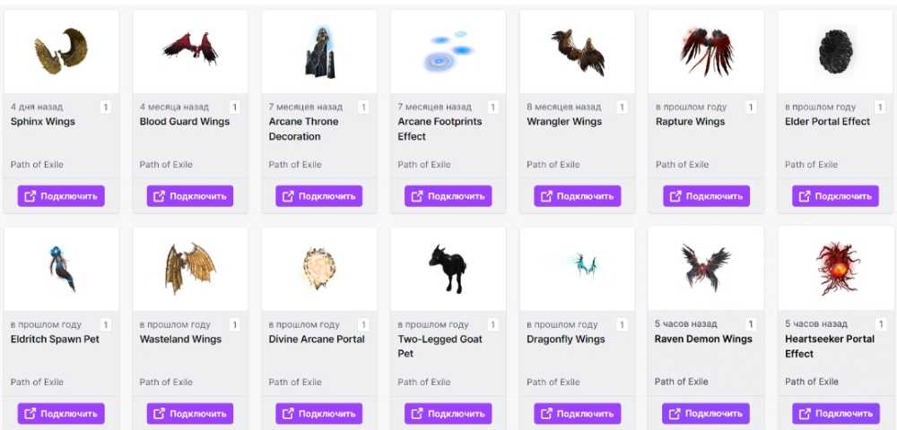This screenshot has height=430, width=897.
Task: Click Path of Exile label under Wasteland Wings
Action: click(166, 383)
